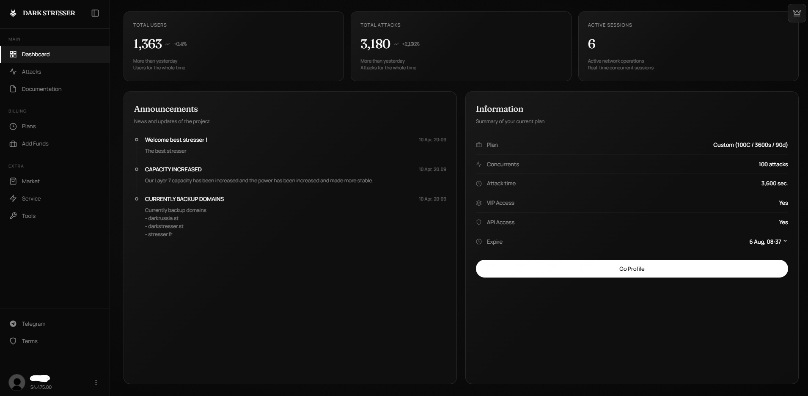808x396 pixels.
Task: Open the Dashboard menu item
Action: coord(55,54)
